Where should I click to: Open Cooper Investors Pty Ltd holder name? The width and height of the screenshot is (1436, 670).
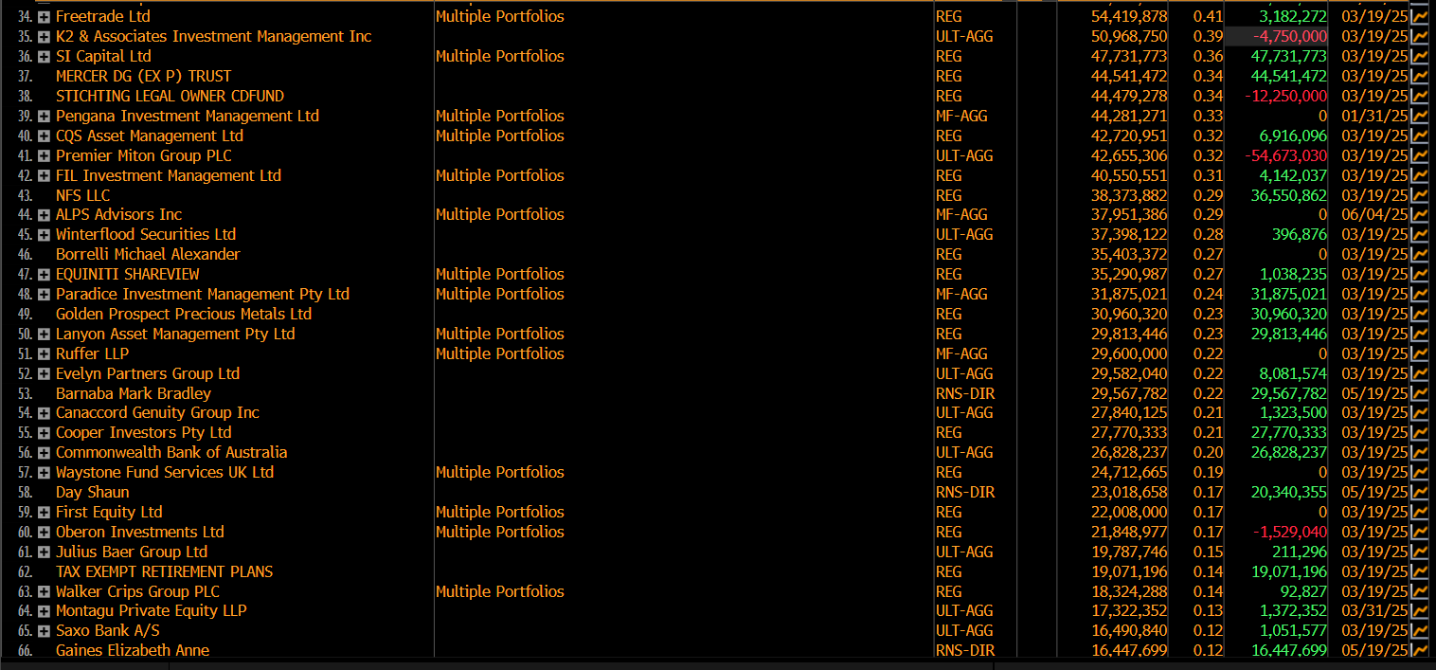[x=143, y=432]
